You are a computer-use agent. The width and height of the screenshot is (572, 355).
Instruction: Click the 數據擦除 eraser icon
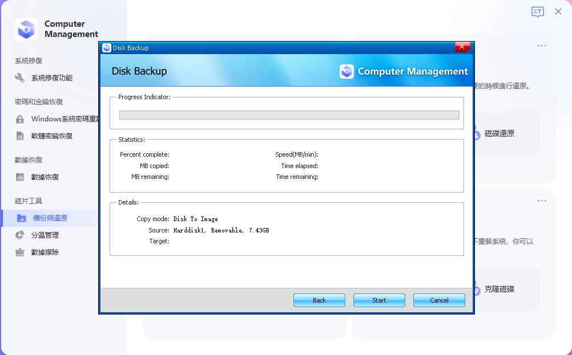pos(20,252)
